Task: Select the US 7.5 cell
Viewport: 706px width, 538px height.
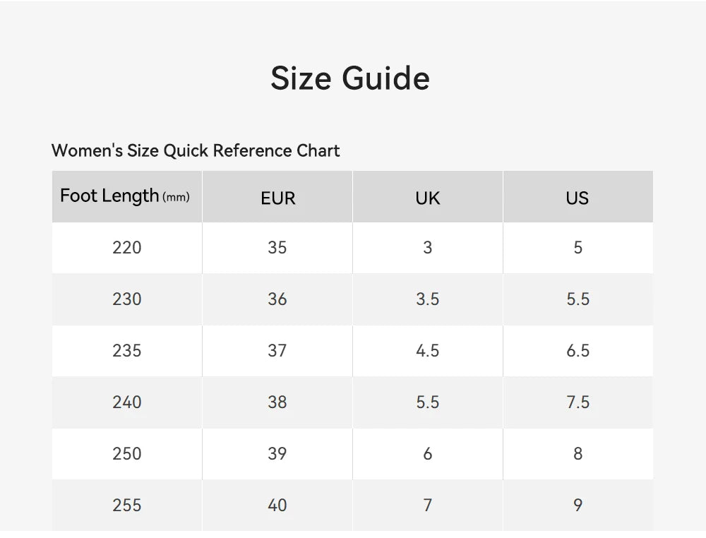Action: pos(578,402)
